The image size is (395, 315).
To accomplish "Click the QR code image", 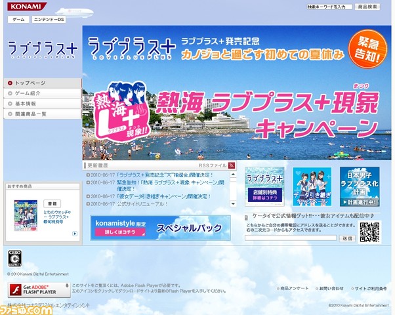I will pos(369,232).
